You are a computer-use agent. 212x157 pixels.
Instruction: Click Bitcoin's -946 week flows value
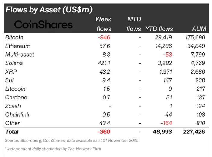click(x=104, y=37)
